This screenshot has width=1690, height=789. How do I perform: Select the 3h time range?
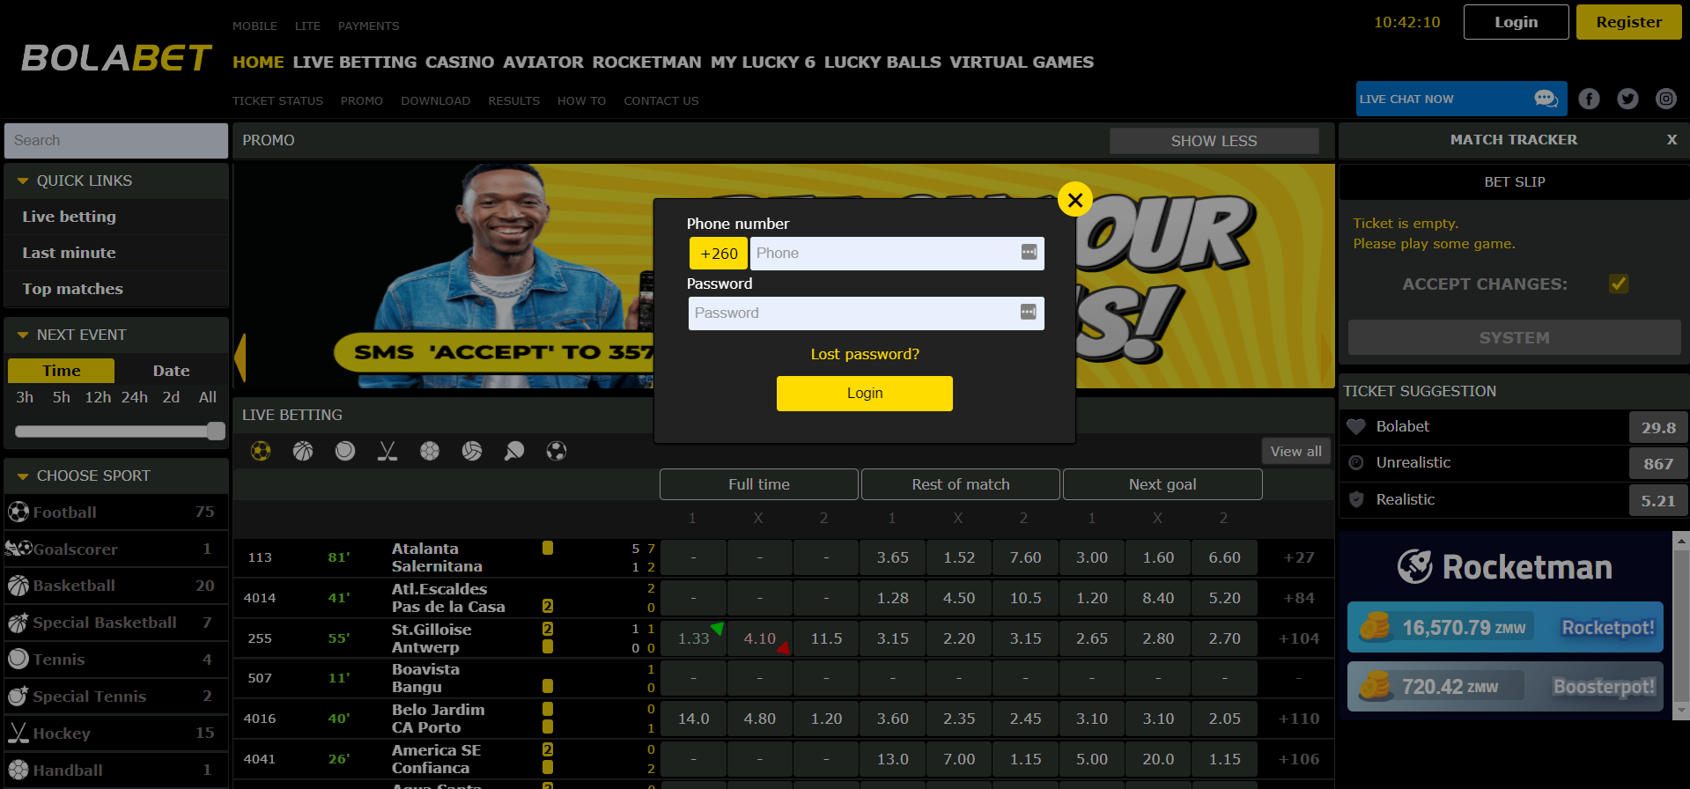25,397
